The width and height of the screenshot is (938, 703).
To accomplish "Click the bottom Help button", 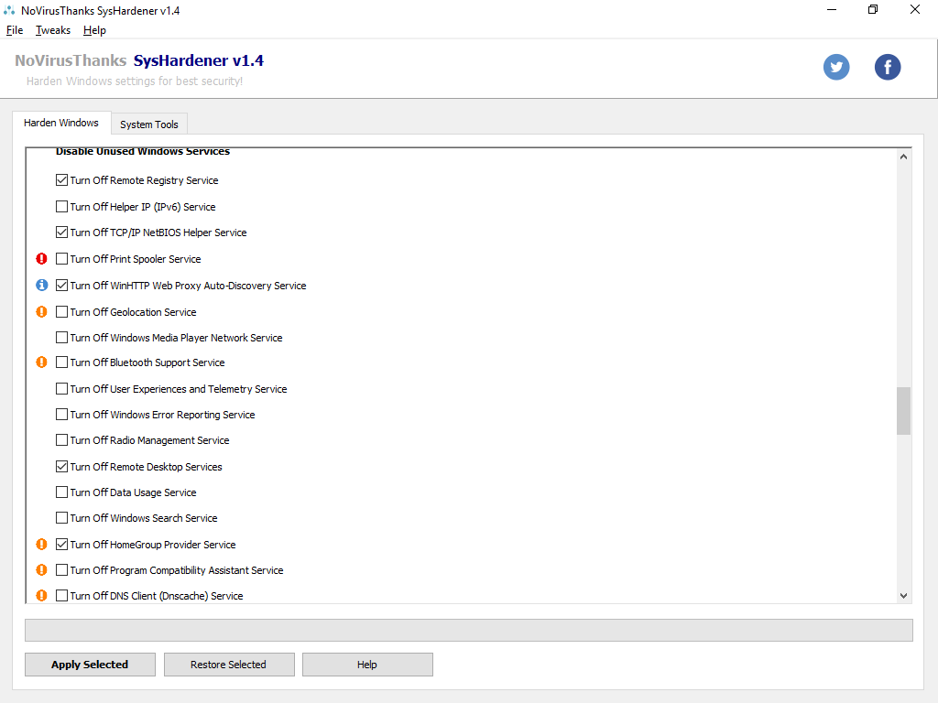I will 366,665.
